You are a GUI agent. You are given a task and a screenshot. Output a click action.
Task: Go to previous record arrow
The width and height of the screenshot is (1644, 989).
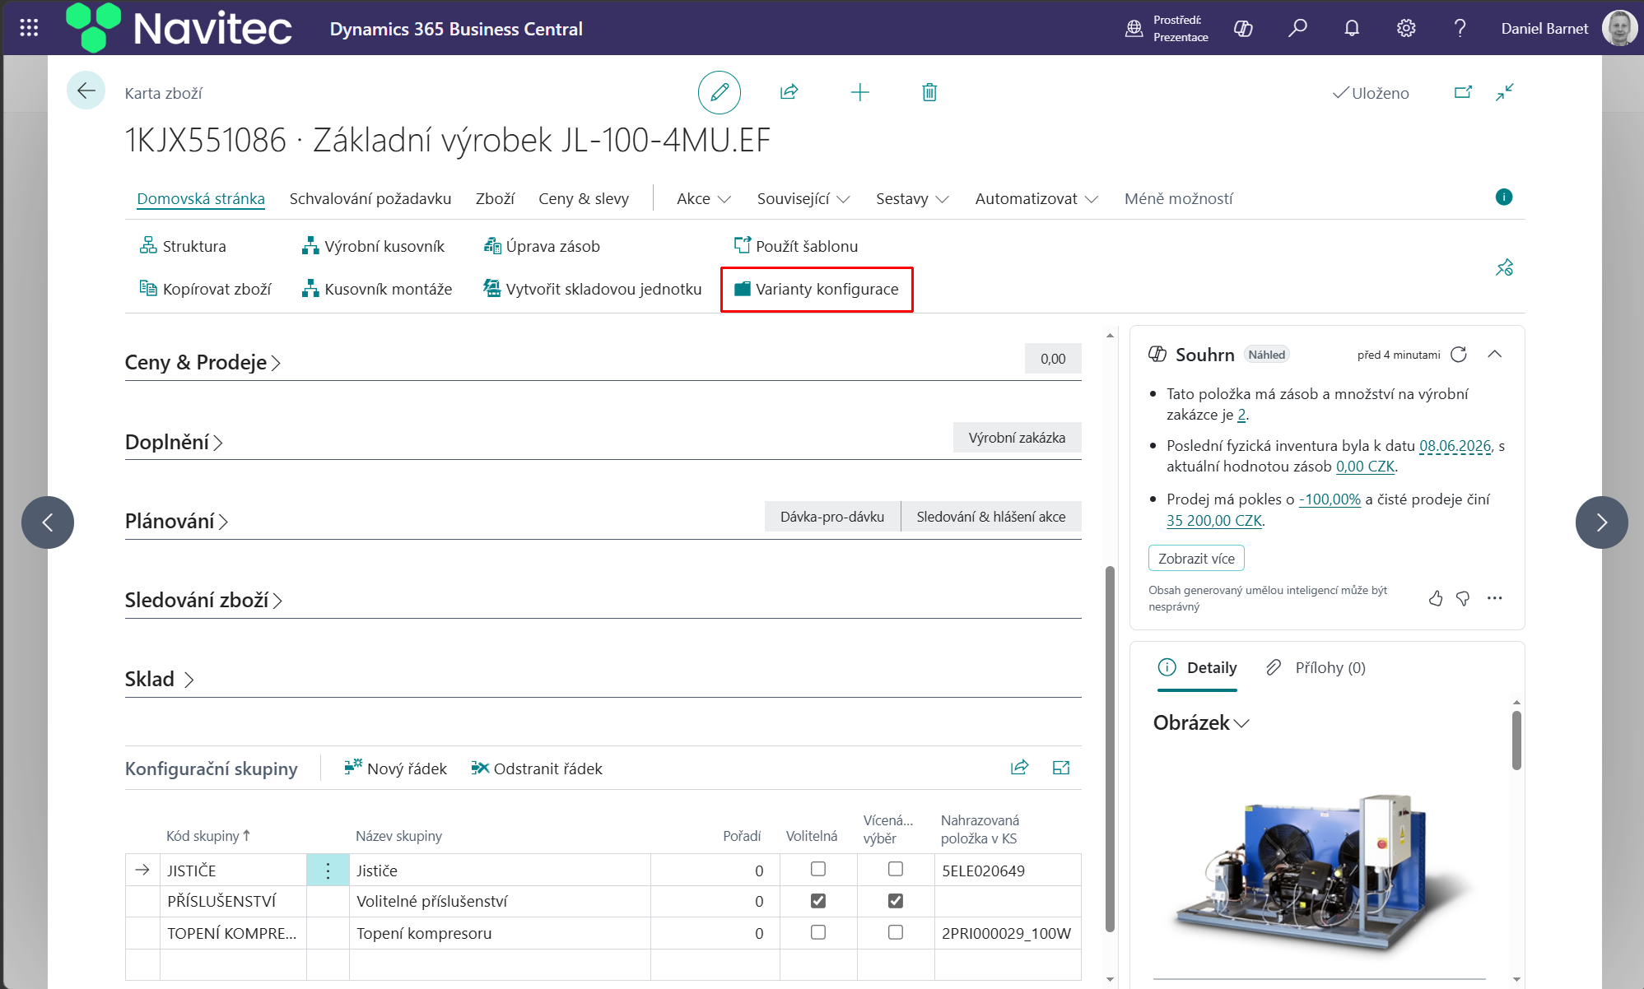coord(48,522)
